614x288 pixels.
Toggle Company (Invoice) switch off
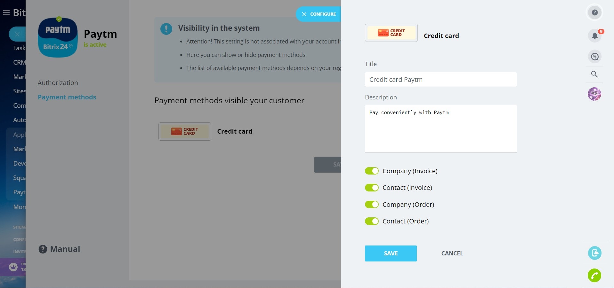coord(372,171)
